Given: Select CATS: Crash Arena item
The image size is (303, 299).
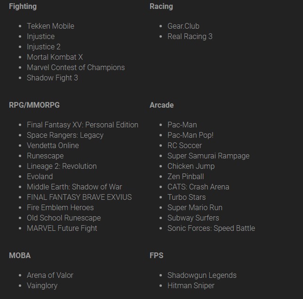Looking at the screenshot, I should click(x=198, y=187).
